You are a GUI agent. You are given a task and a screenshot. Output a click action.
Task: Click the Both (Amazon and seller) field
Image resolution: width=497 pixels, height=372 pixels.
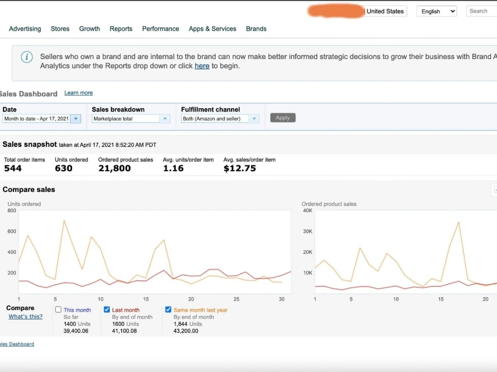coord(215,119)
